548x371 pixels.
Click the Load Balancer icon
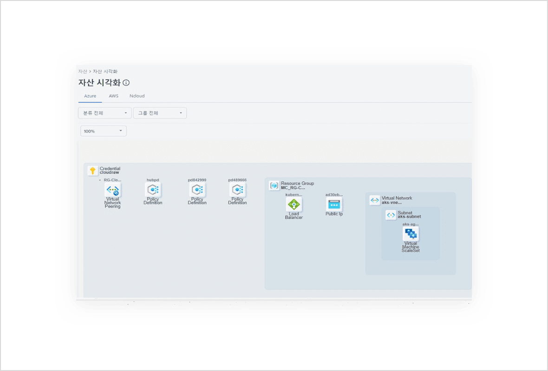(294, 205)
